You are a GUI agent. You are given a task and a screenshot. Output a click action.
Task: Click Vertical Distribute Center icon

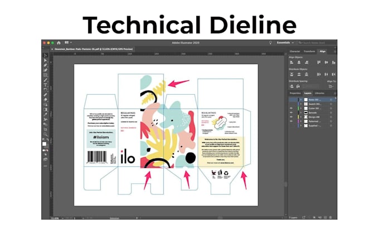(299, 74)
